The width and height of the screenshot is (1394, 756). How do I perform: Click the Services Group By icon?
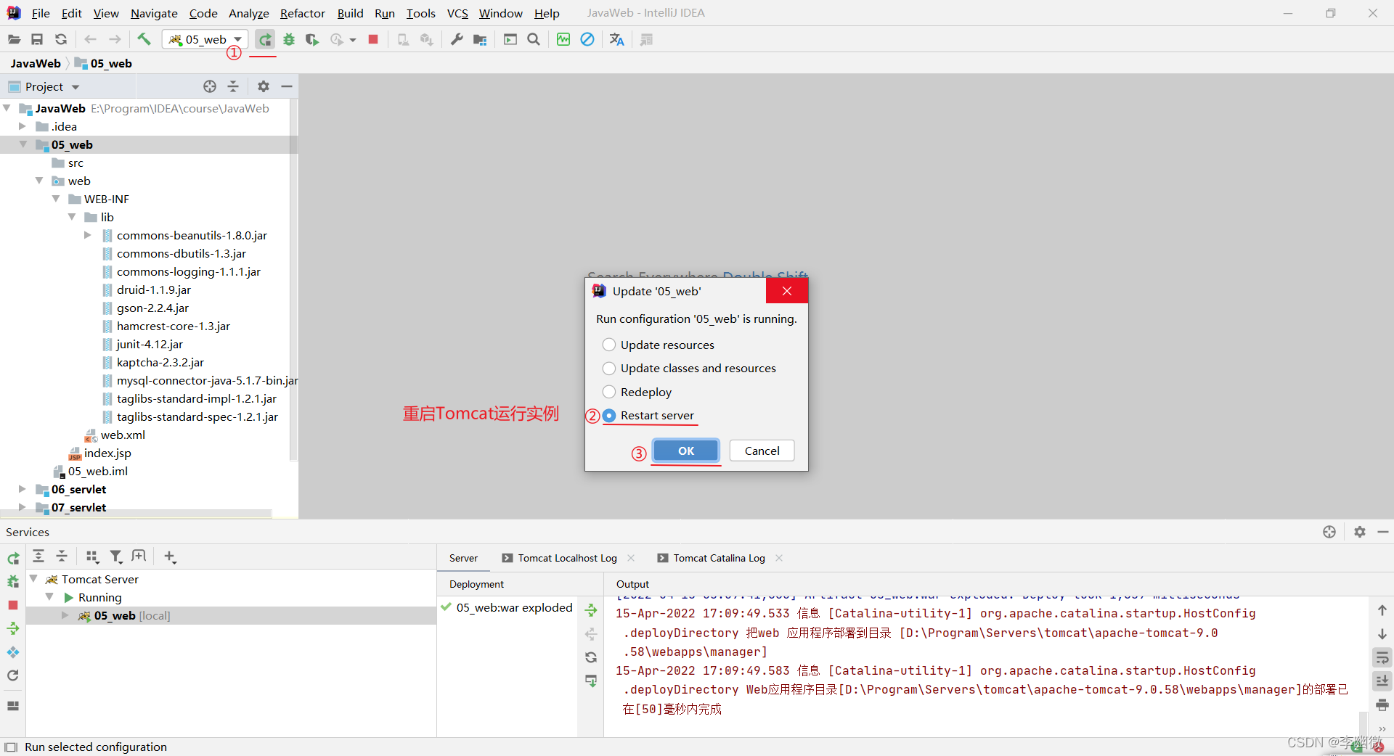(92, 556)
